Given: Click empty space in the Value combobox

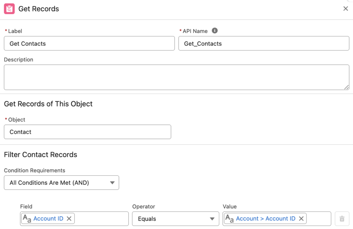Looking at the screenshot, I should point(319,219).
